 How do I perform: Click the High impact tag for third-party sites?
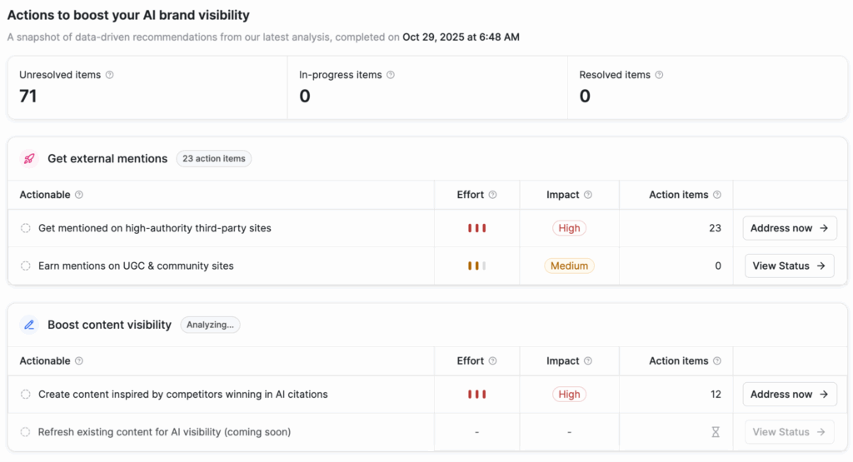569,228
